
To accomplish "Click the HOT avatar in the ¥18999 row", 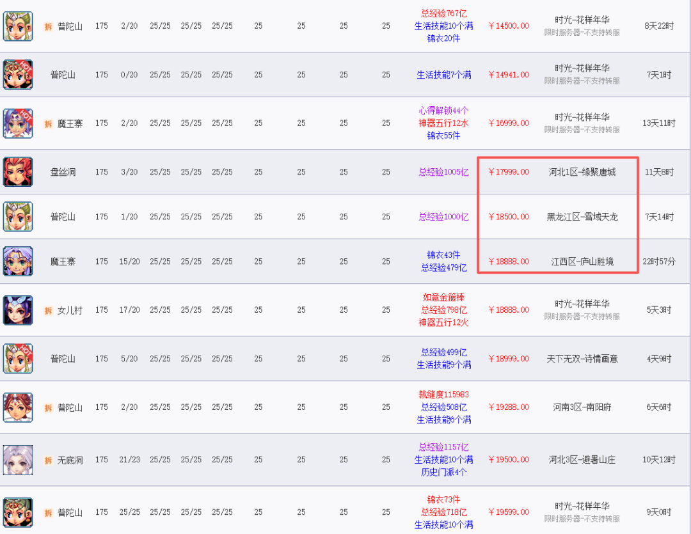I will pyautogui.click(x=18, y=359).
